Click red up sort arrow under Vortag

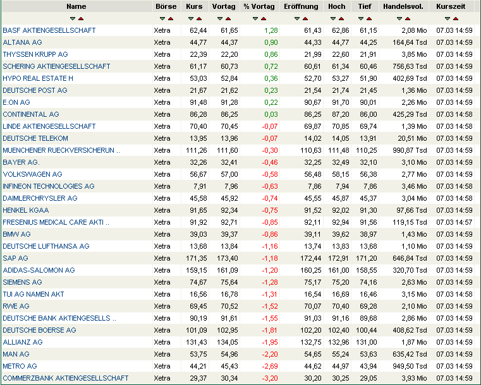[x=228, y=18]
